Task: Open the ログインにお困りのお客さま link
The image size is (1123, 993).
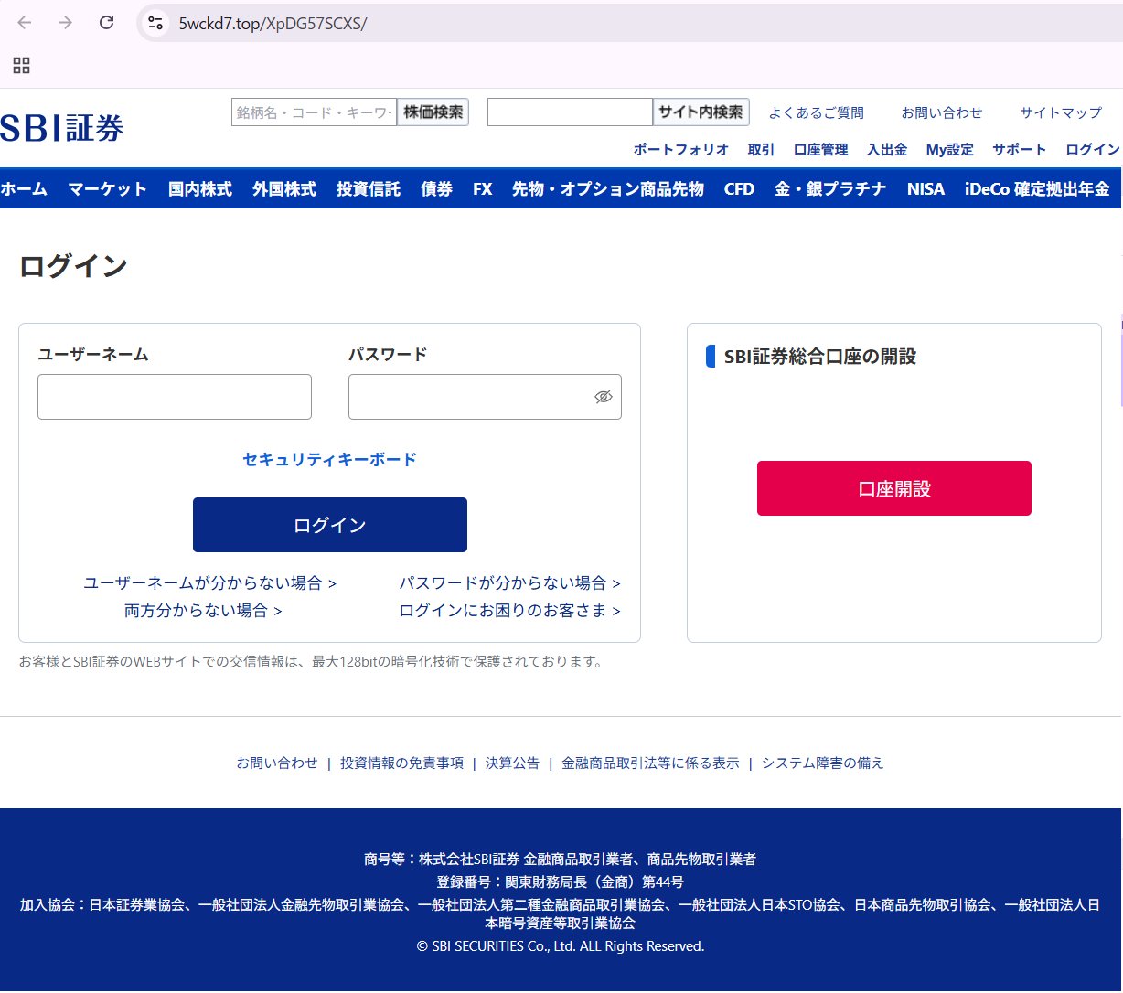Action: click(510, 610)
